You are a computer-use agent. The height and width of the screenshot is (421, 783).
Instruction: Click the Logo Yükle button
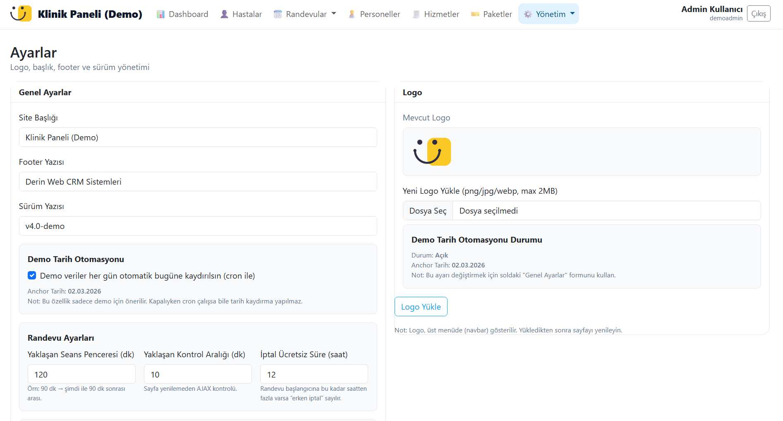421,307
